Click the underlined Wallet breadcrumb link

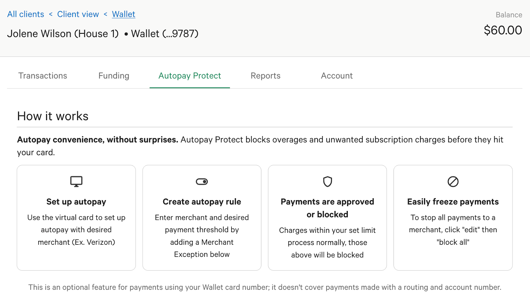pos(124,14)
